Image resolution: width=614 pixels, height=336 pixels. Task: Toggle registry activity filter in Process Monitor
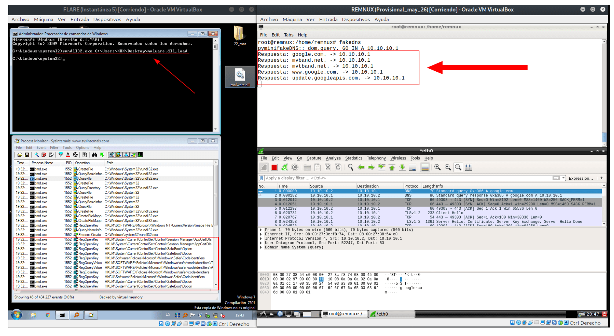[x=111, y=155]
